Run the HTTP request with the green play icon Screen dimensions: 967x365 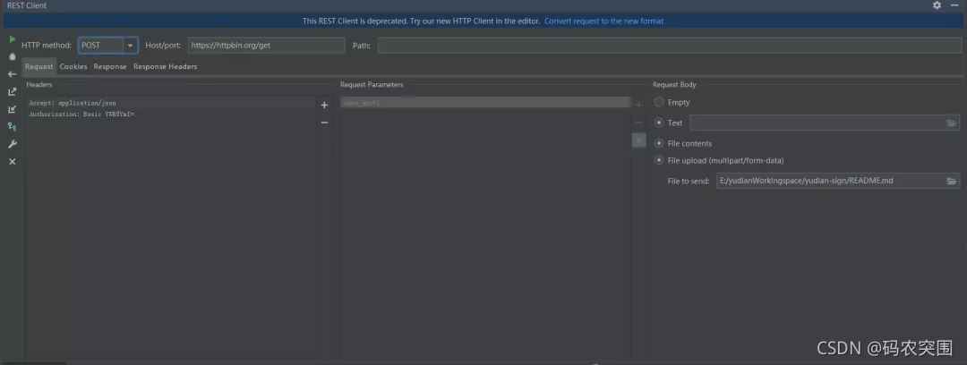[x=13, y=39]
